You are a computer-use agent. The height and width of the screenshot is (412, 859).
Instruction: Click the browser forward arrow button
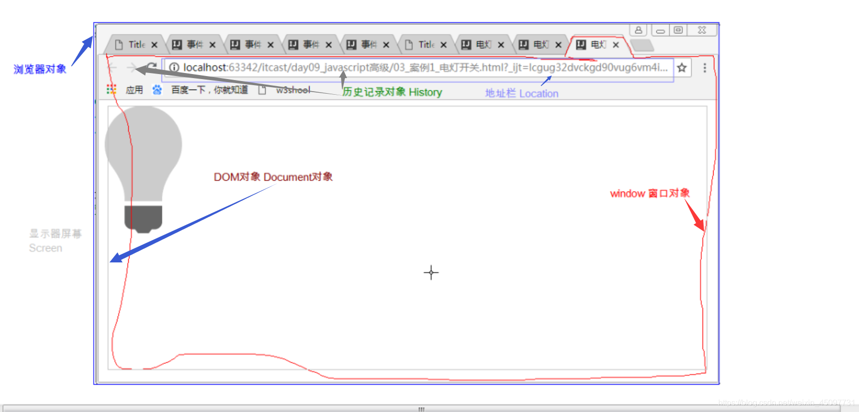[132, 67]
